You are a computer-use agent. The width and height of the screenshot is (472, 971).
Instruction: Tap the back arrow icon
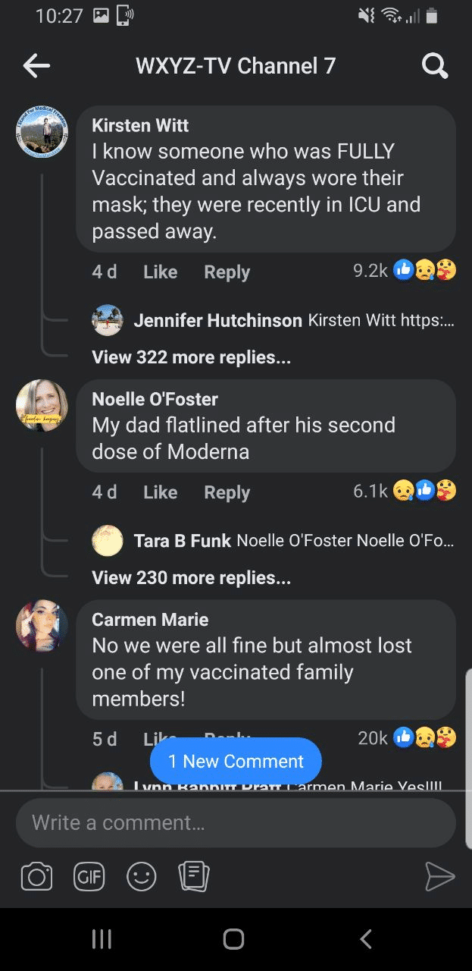36,66
